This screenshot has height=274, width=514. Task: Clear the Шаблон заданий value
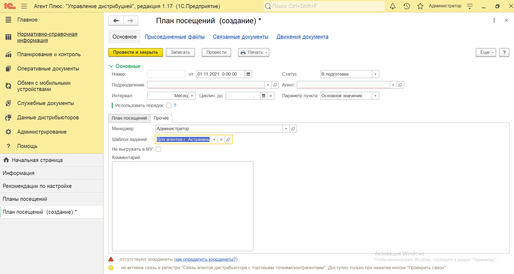[x=221, y=139]
